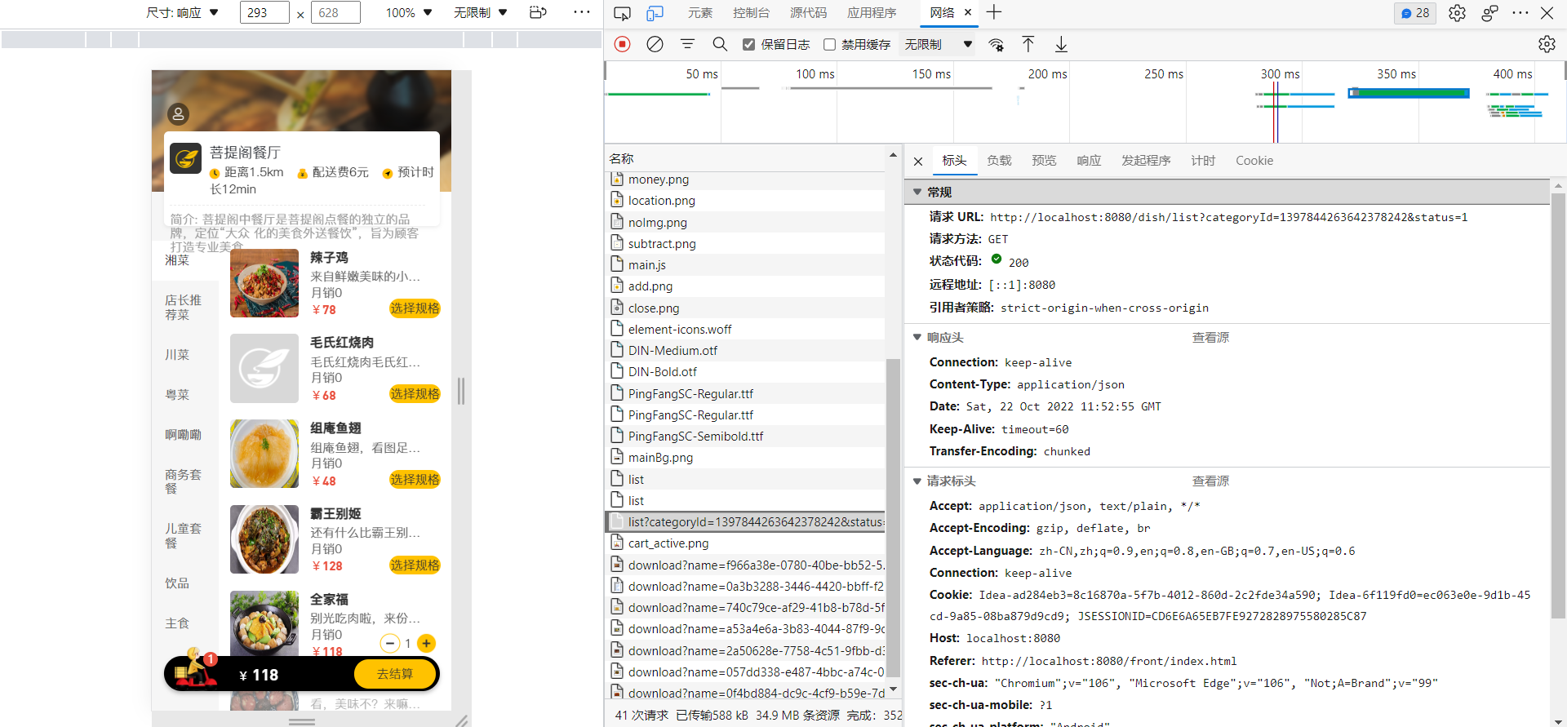Select the money.png request

pos(746,180)
